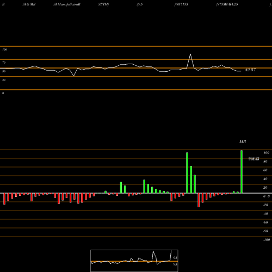Click the 30 label on RSI axis
Image resolution: width=272 pixels, height=272 pixels.
click(x=4, y=80)
